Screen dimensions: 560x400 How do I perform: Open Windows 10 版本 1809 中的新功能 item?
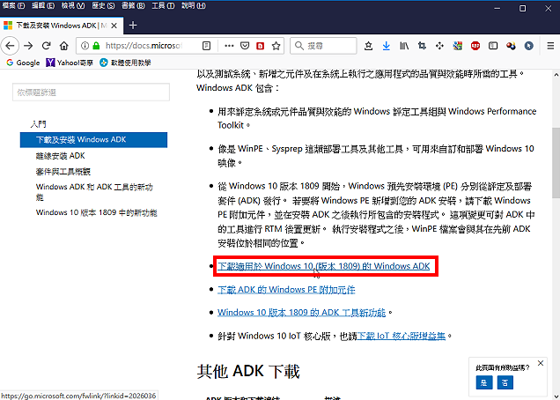97,212
